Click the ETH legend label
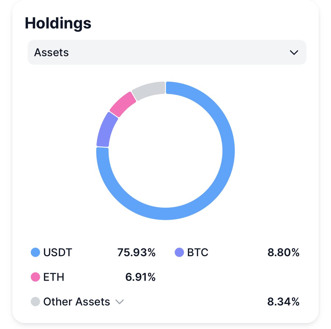 click(x=54, y=277)
